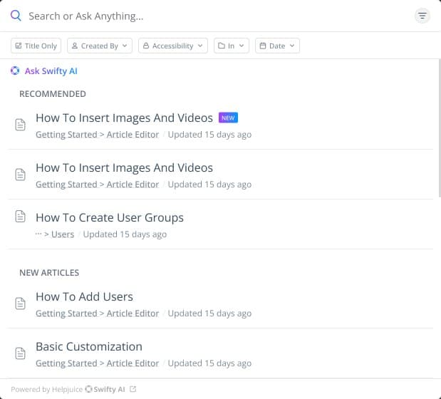Open the How To Add Users article
This screenshot has height=399, width=441.
coord(84,296)
